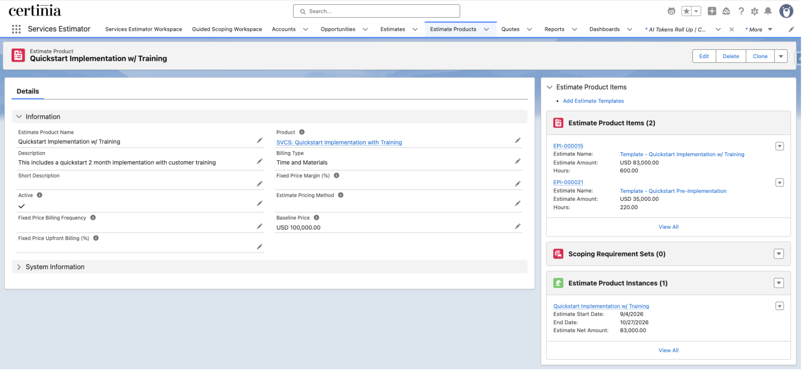Open the App Launcher grid
Screen dimensions: 803x370
coord(16,29)
